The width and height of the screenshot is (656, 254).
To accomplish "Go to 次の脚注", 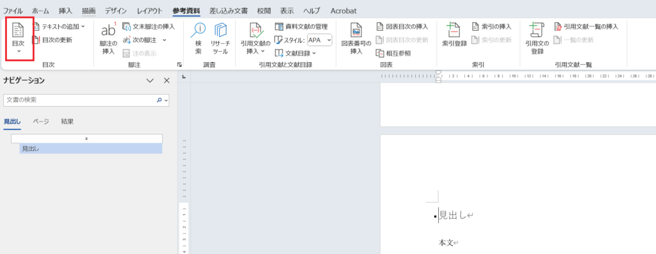I will [x=140, y=40].
